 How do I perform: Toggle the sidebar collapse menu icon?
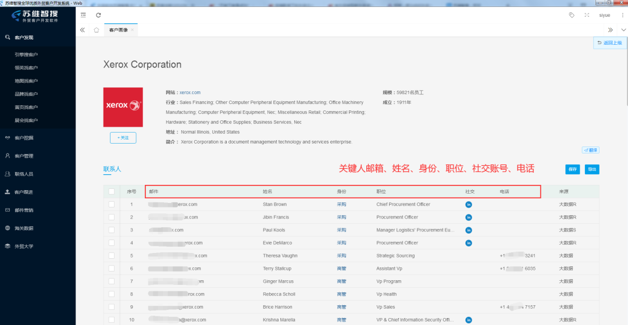pos(83,15)
